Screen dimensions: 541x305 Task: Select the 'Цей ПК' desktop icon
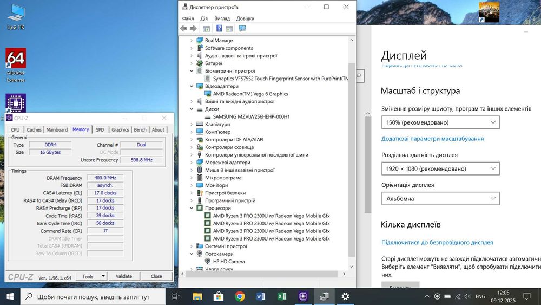pyautogui.click(x=16, y=17)
